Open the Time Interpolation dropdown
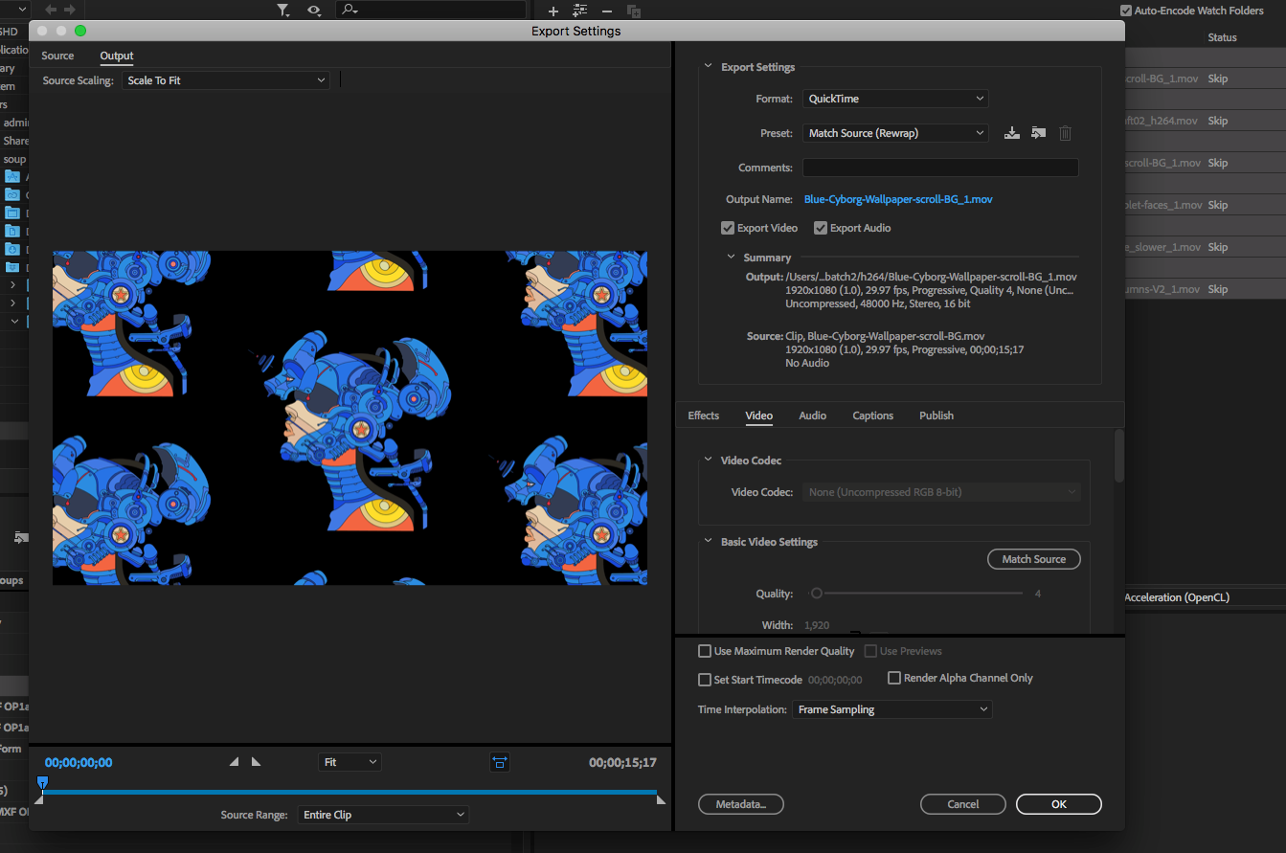 coord(891,709)
